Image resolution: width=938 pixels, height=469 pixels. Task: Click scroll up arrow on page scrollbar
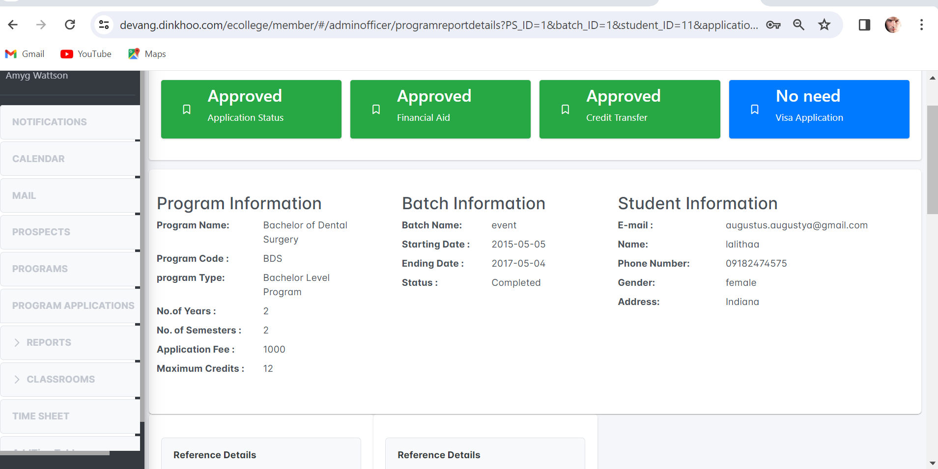[x=932, y=78]
